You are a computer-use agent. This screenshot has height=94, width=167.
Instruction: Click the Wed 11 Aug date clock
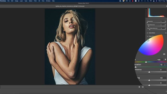[163, 1]
